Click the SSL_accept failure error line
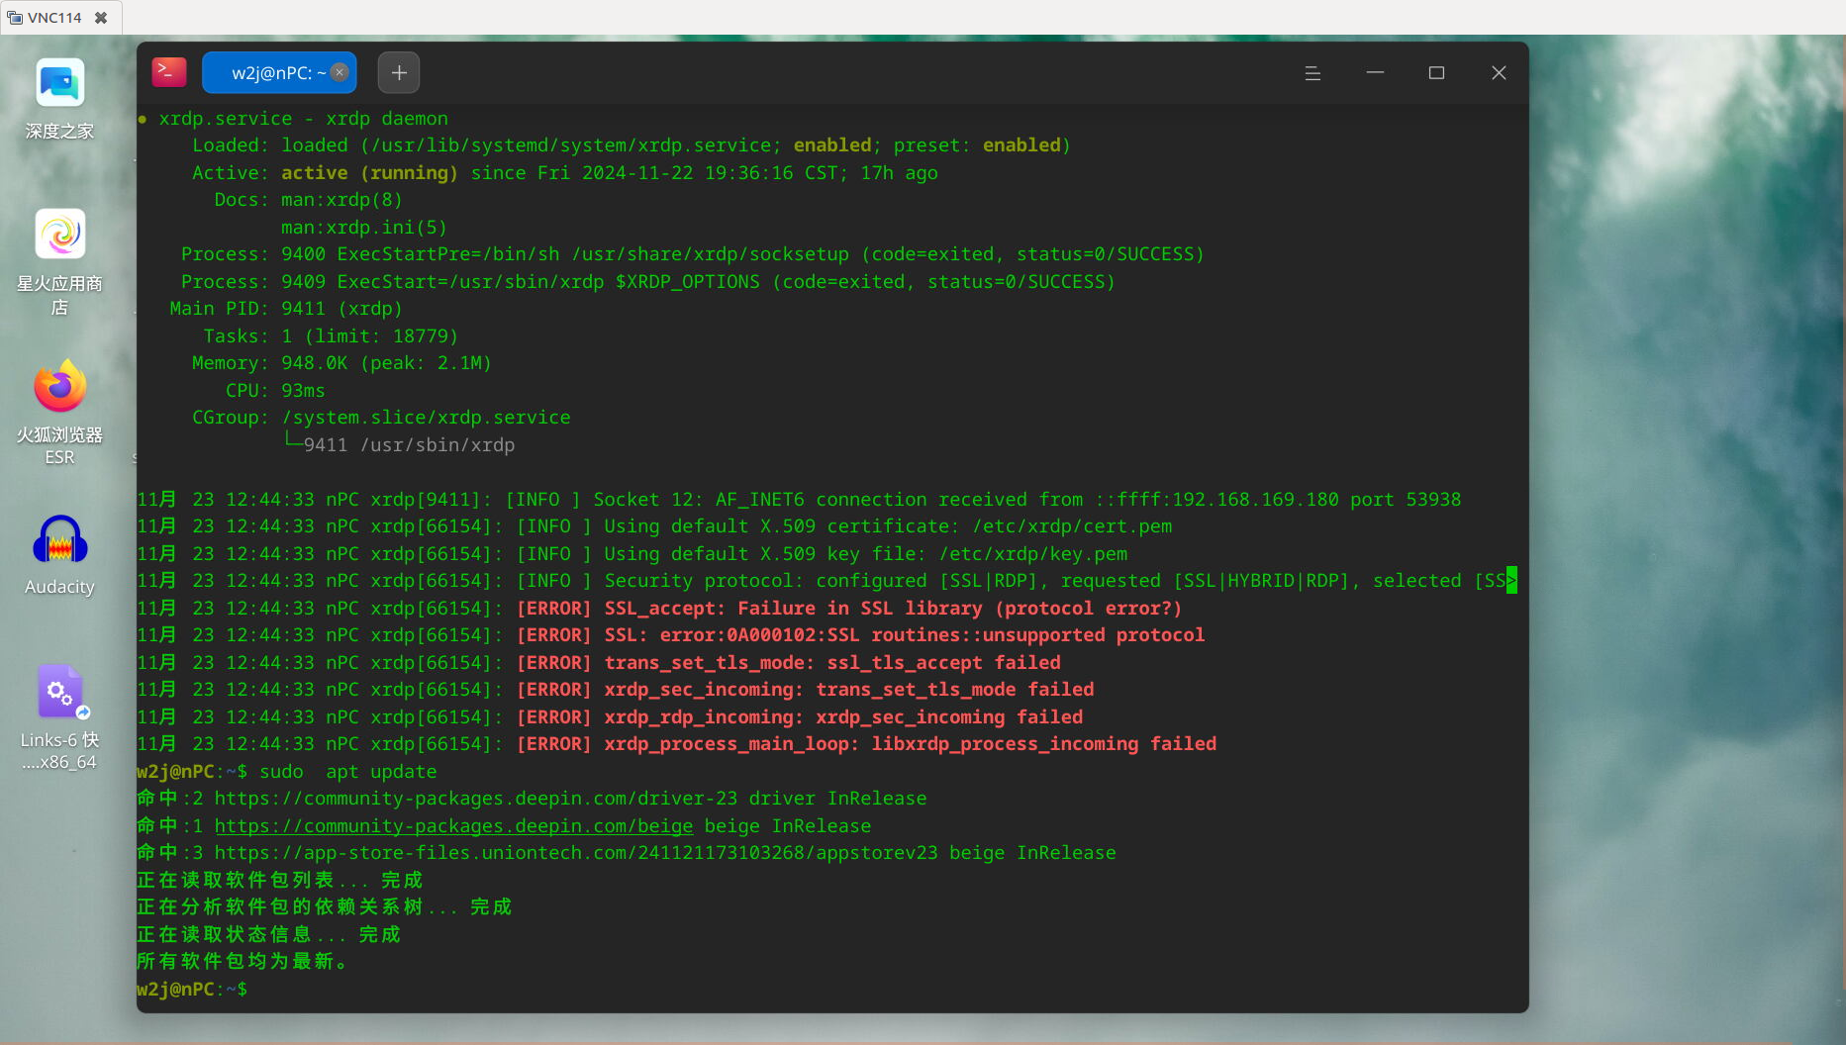The image size is (1846, 1045). point(659,608)
